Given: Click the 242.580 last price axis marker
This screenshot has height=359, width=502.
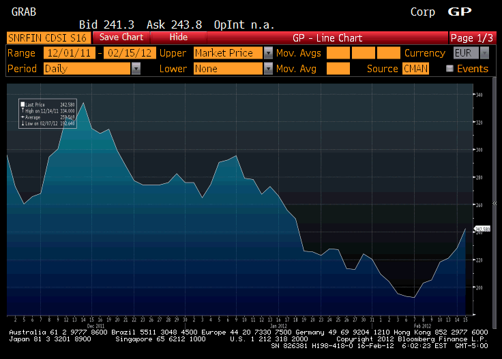Looking at the screenshot, I should pos(482,229).
